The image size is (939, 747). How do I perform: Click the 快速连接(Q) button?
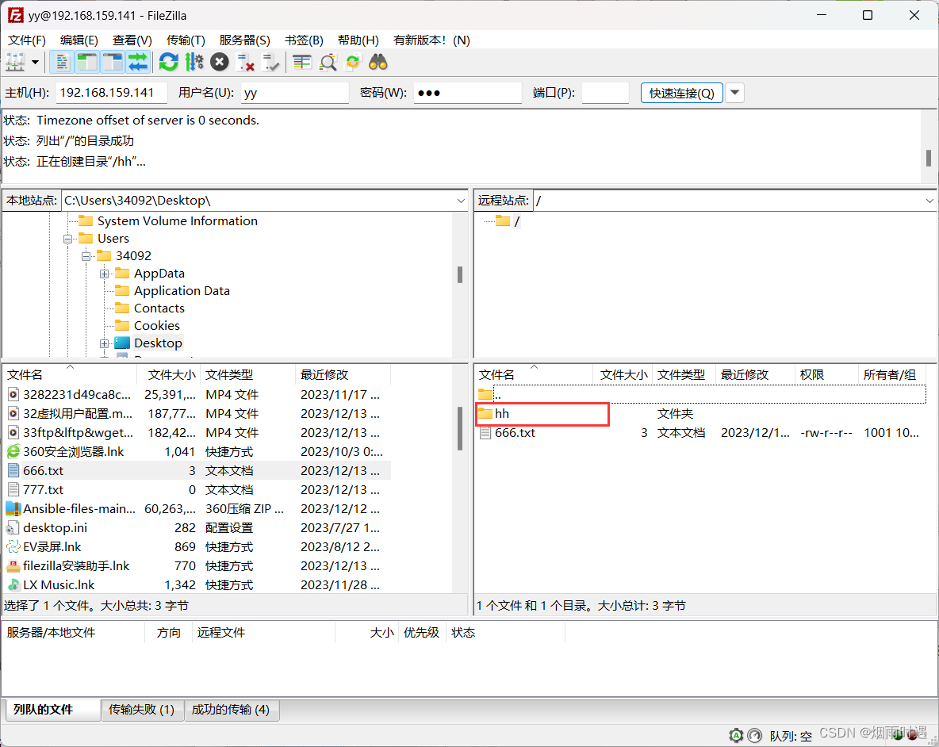tap(681, 94)
